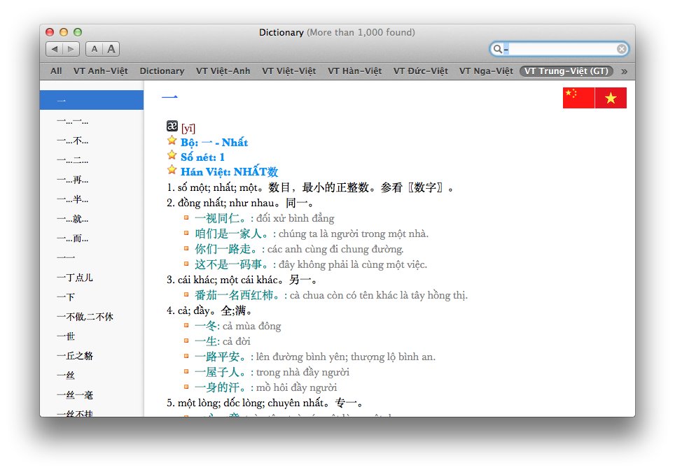This screenshot has width=675, height=472.
Task: Click the red close window button
Action: [x=50, y=32]
